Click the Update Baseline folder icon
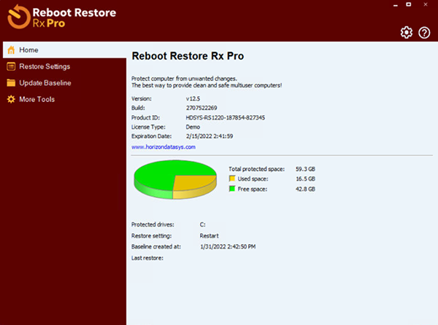 click(x=11, y=83)
